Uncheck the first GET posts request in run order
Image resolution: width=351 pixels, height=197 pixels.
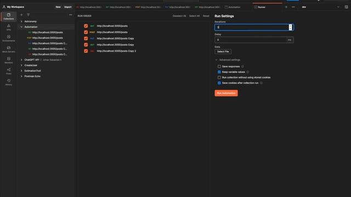click(x=86, y=26)
